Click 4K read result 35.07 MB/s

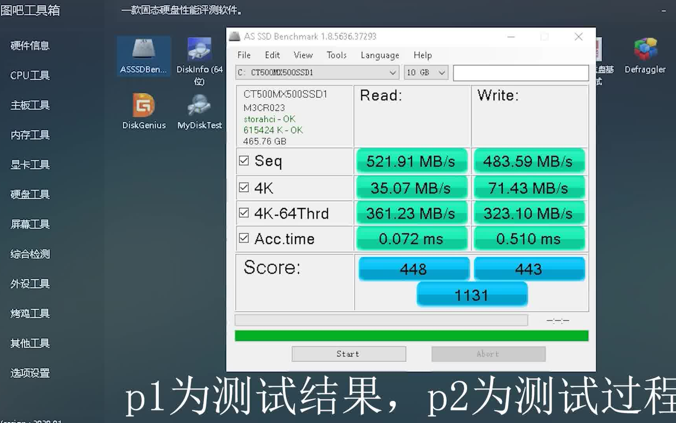[412, 188]
